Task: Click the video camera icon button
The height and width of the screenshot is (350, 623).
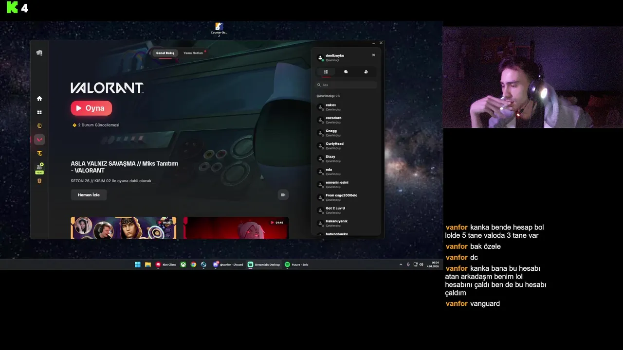Action: pos(283,195)
